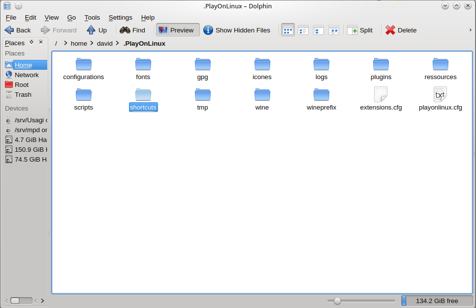Image resolution: width=476 pixels, height=308 pixels.
Task: Select the playonlinux.cfg text file
Action: tap(441, 99)
